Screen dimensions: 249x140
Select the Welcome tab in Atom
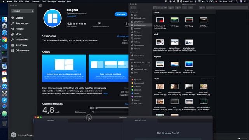coord(51,121)
